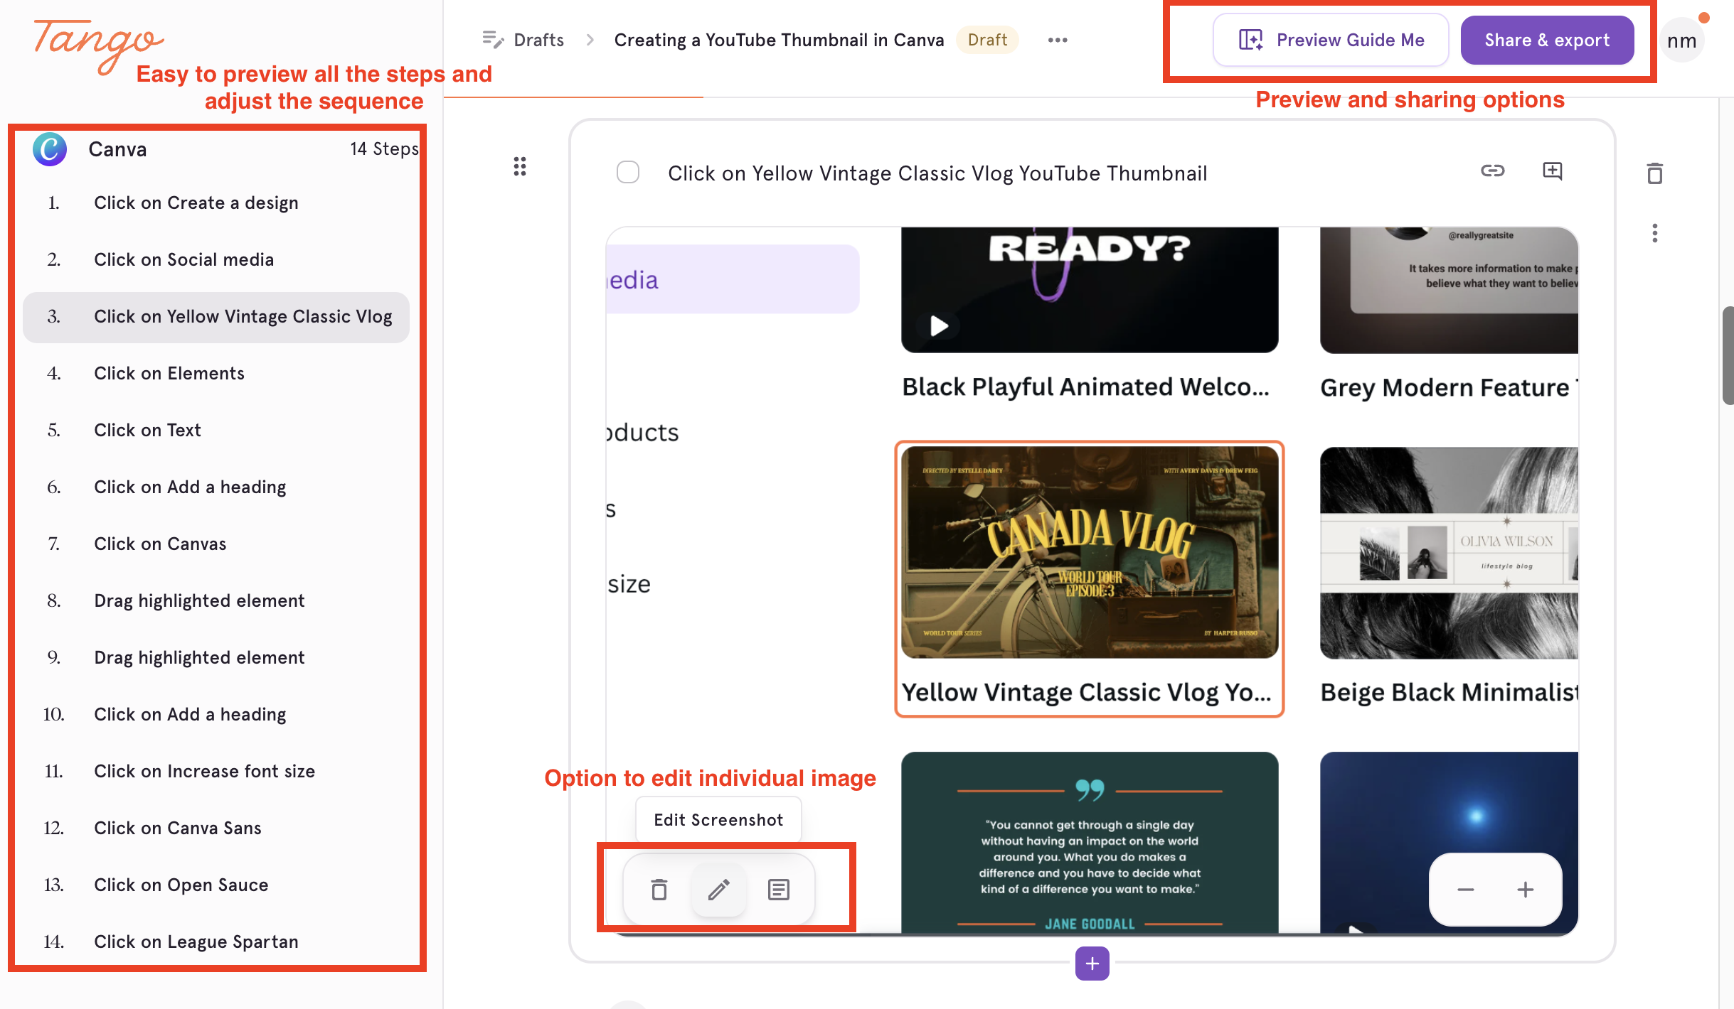The image size is (1734, 1009).
Task: Enable visibility on the step header checkbox
Action: point(626,171)
